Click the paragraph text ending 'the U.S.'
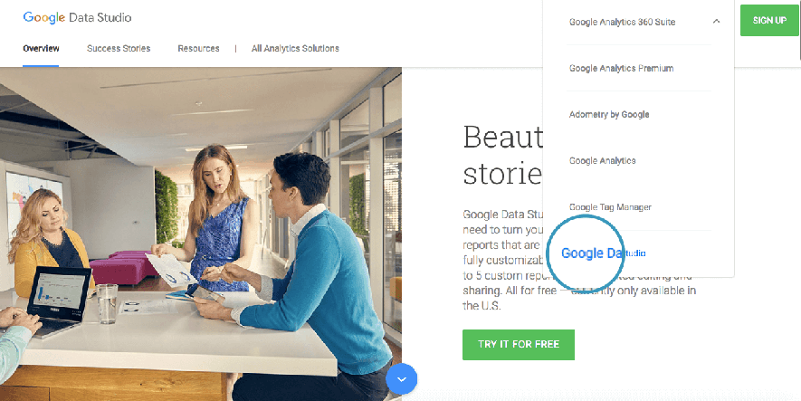This screenshot has height=401, width=801. [x=579, y=260]
